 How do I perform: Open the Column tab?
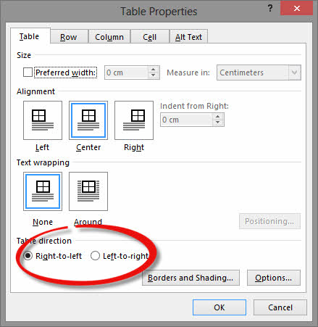[x=109, y=37]
